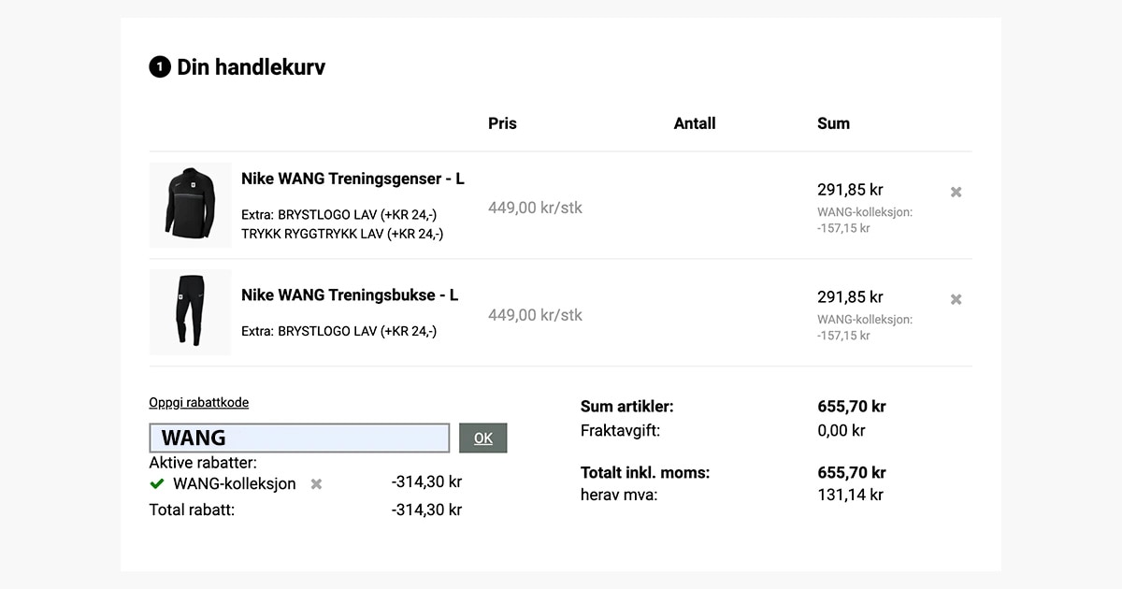This screenshot has width=1122, height=589.
Task: Click the Pris column header
Action: pyautogui.click(x=502, y=123)
